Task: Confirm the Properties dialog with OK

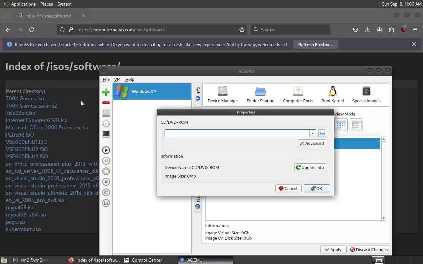Action: (317, 188)
